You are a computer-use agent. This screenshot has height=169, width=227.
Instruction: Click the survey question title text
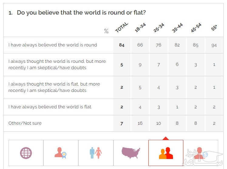[x=81, y=13]
